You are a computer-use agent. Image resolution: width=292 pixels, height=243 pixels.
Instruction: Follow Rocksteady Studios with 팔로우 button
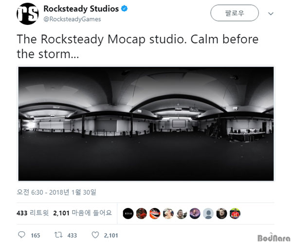point(235,13)
